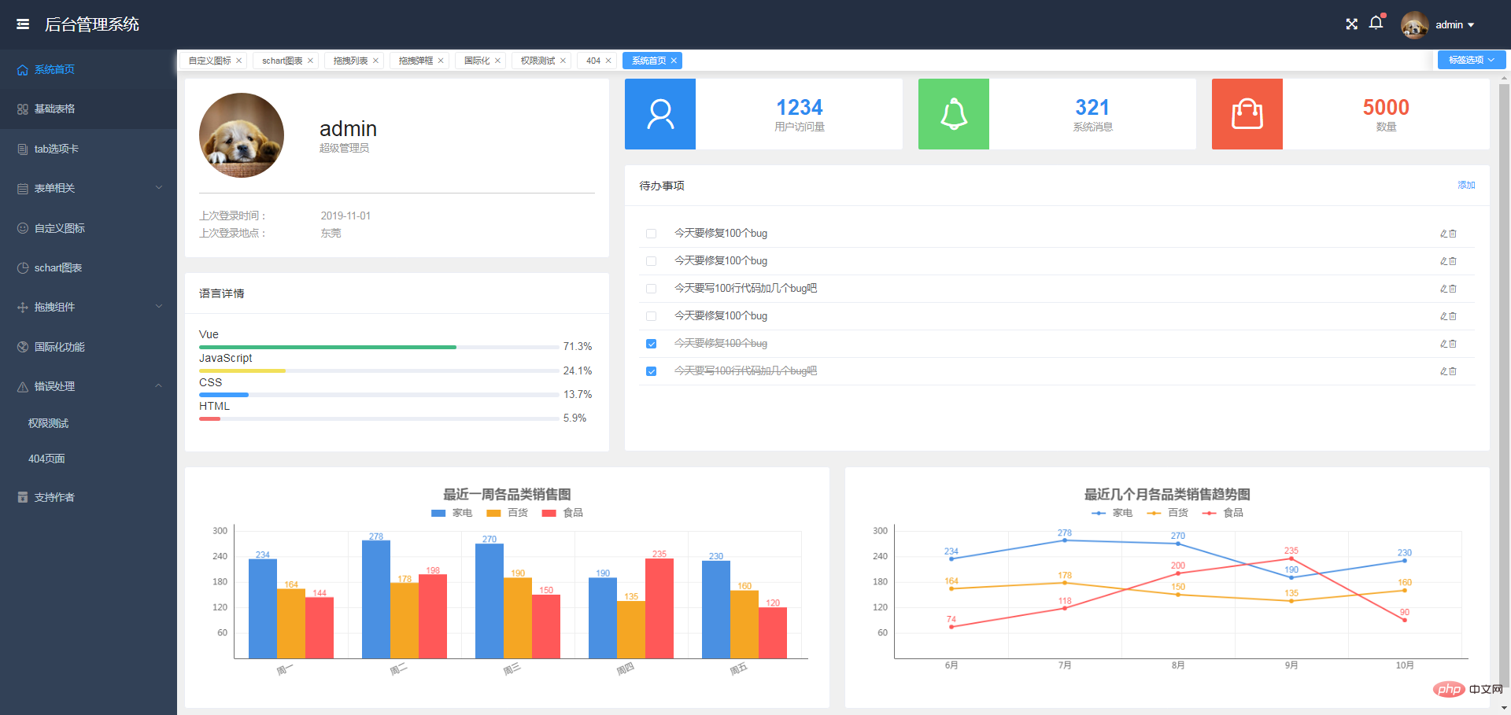Toggle 家电 legend in weekly bar chart
The width and height of the screenshot is (1511, 715).
[x=452, y=513]
